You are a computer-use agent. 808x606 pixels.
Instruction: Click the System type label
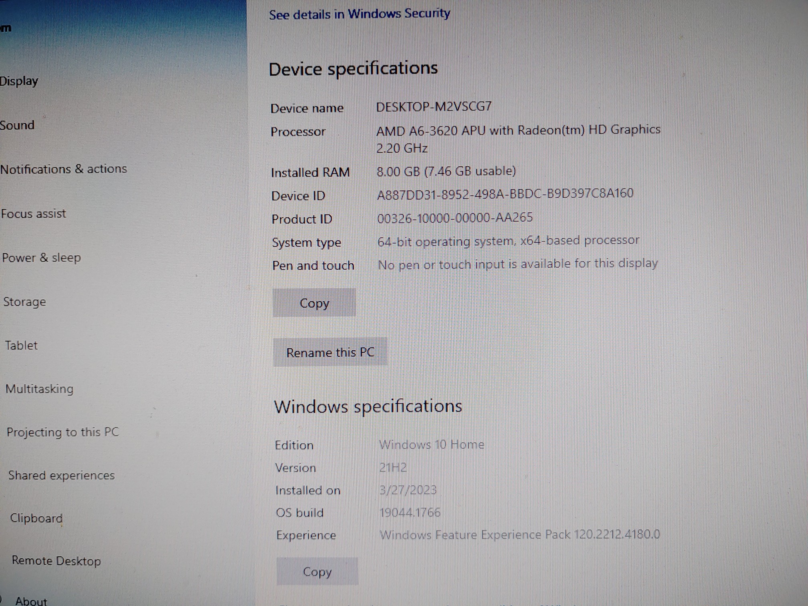point(307,243)
